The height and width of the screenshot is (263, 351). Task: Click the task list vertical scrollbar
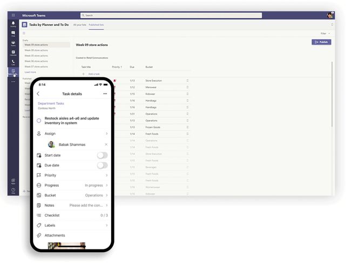(332, 94)
